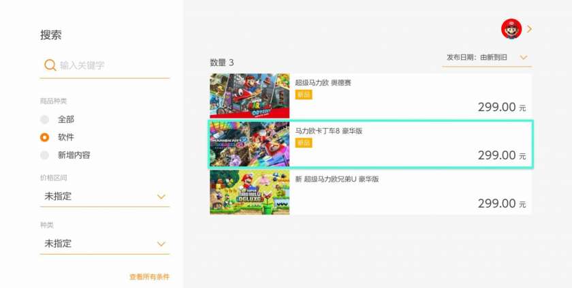
Task: Expand the 种类 dropdown
Action: 105,244
